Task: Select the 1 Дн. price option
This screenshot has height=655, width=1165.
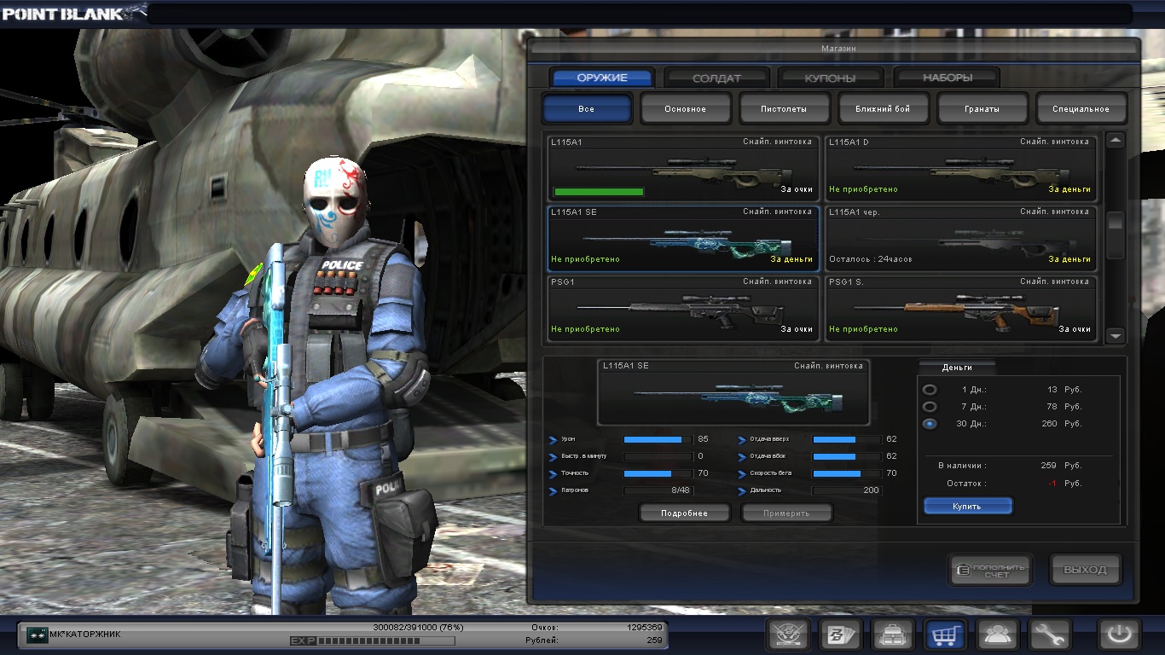Action: pyautogui.click(x=930, y=390)
